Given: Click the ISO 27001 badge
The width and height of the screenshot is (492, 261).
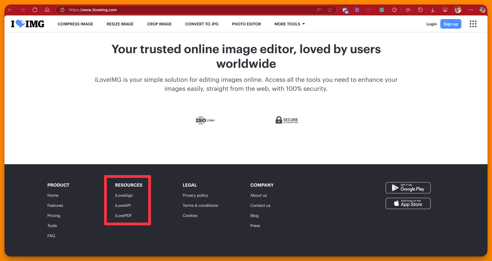Looking at the screenshot, I should 205,120.
